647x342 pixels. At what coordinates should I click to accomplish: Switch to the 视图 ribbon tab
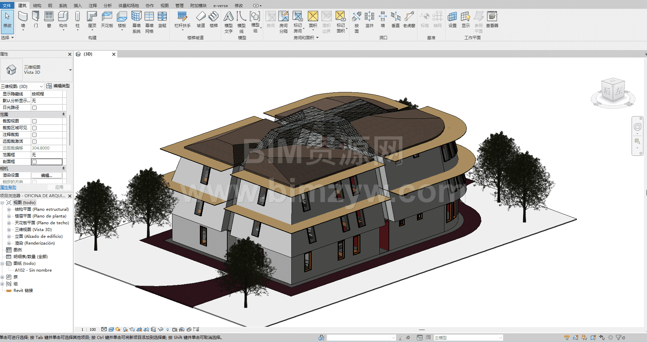[x=165, y=5]
